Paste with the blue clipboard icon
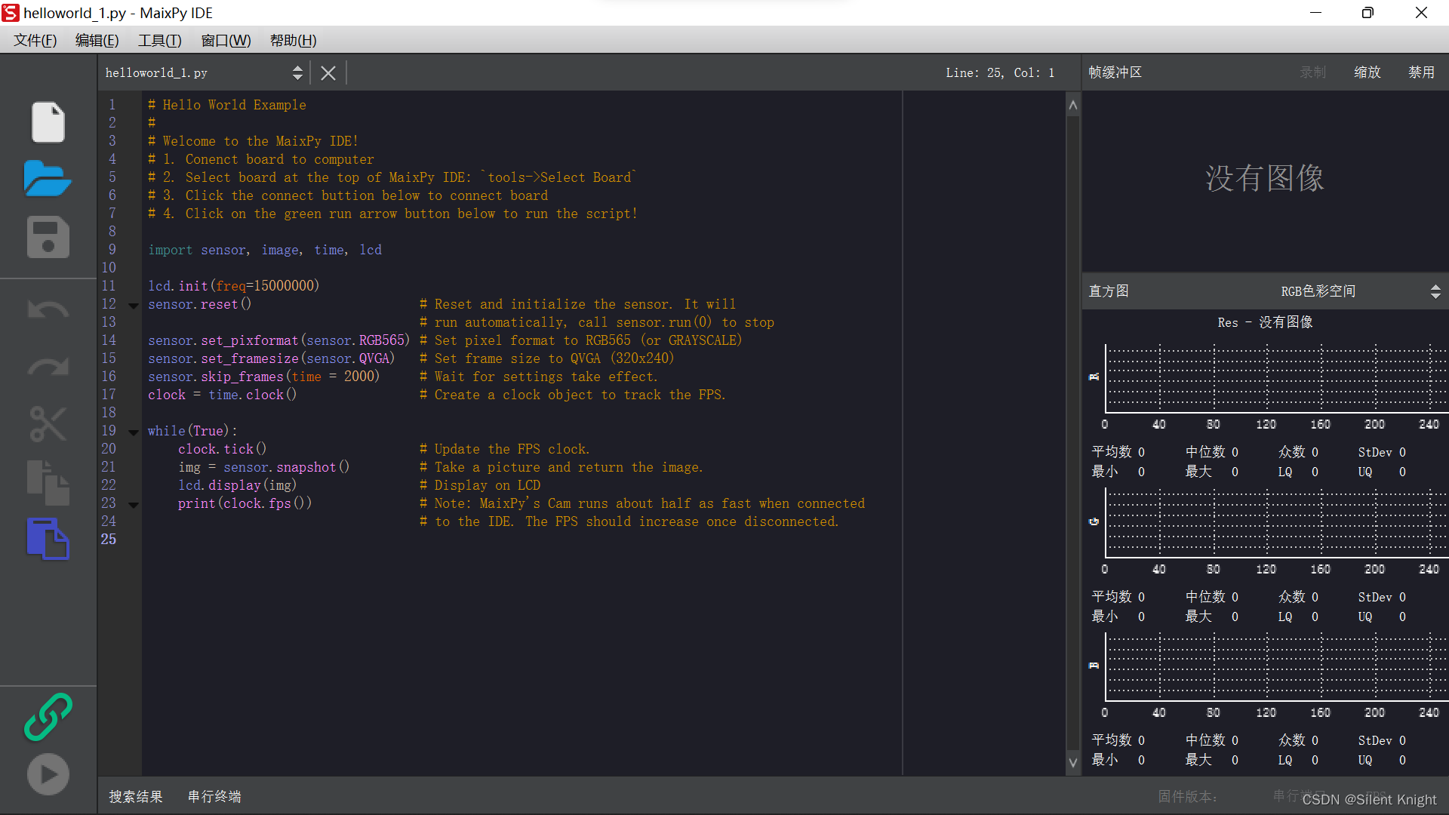This screenshot has width=1449, height=815. pyautogui.click(x=48, y=539)
